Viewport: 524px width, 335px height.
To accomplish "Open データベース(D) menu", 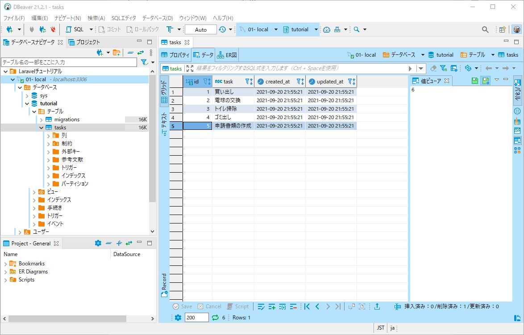I will pos(158,18).
